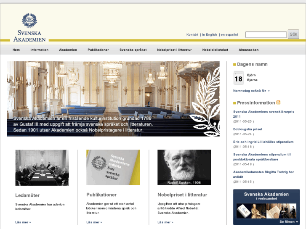Click the date (2011-05-25)
This screenshot has width=306, height=229.
click(x=244, y=121)
